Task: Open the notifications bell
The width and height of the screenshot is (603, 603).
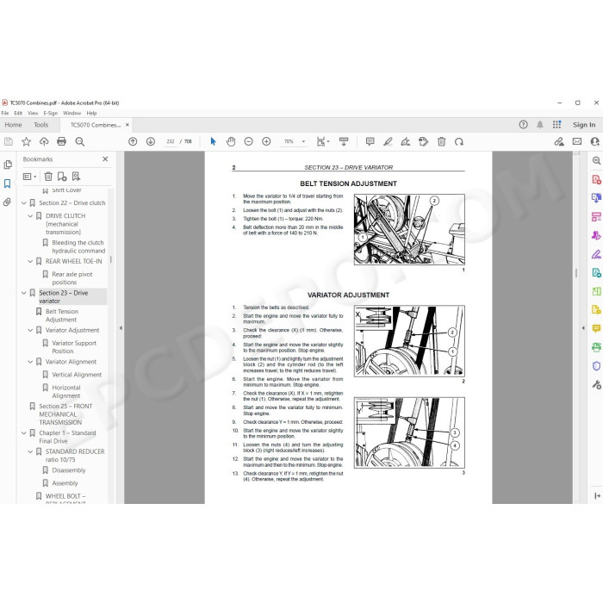Action: 540,125
